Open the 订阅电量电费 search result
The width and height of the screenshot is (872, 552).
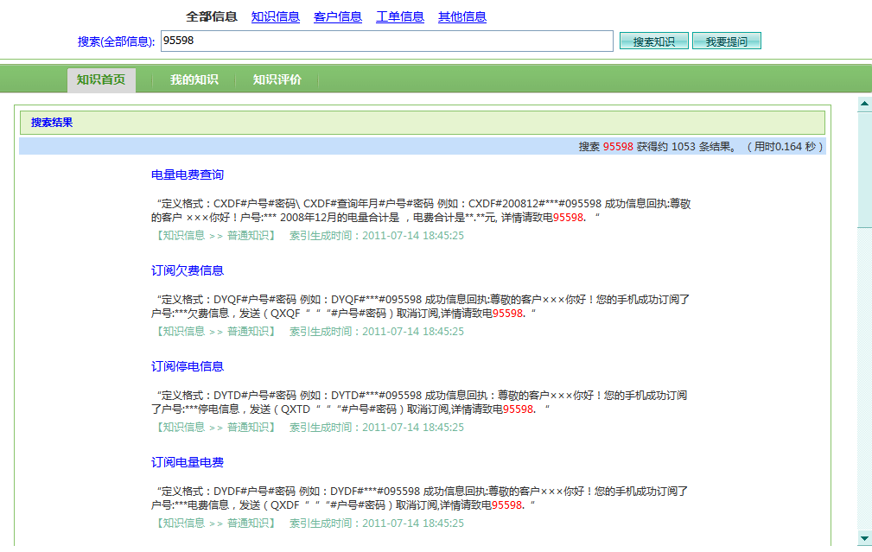coord(188,462)
